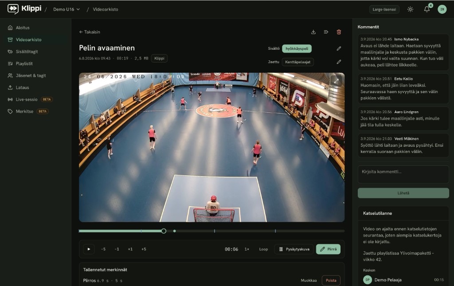Step forward 1 second
The height and width of the screenshot is (286, 454).
point(130,249)
